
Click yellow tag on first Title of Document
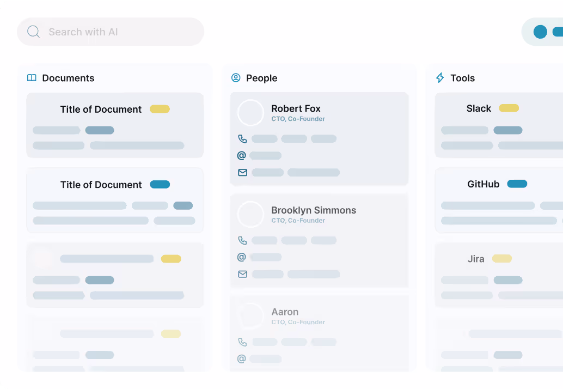point(160,109)
